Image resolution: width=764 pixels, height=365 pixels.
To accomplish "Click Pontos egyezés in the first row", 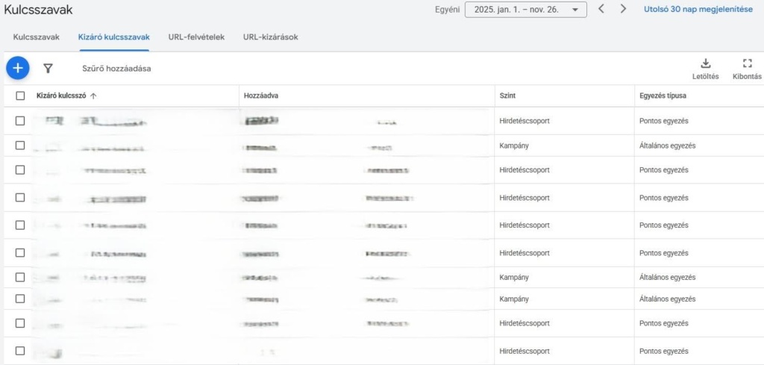I will tap(663, 121).
